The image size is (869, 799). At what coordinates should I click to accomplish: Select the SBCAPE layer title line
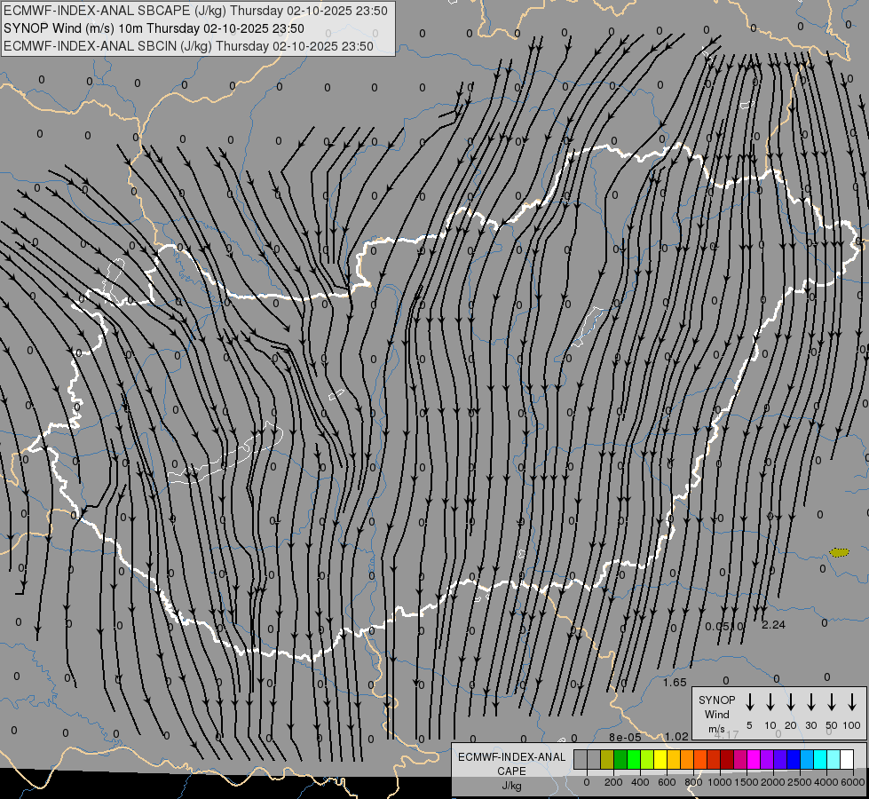pyautogui.click(x=194, y=12)
